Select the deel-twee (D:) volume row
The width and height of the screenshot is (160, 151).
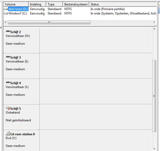80,9
